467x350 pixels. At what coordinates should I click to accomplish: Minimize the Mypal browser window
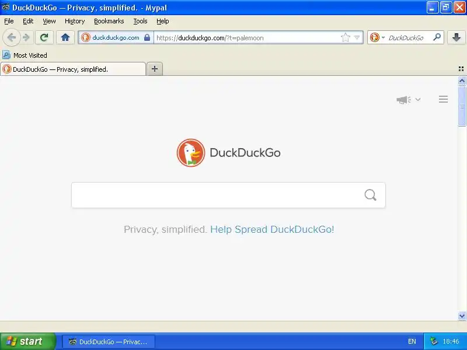click(432, 8)
